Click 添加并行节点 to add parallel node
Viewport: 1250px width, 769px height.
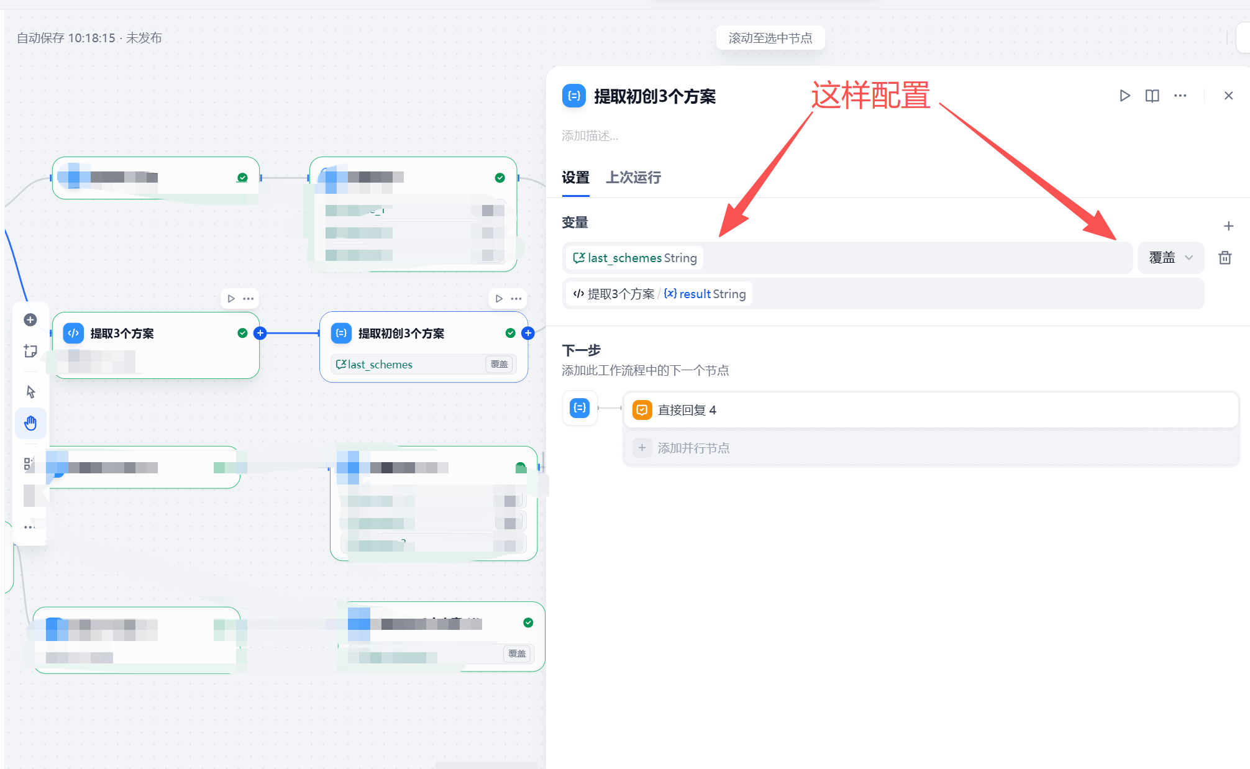pyautogui.click(x=693, y=447)
